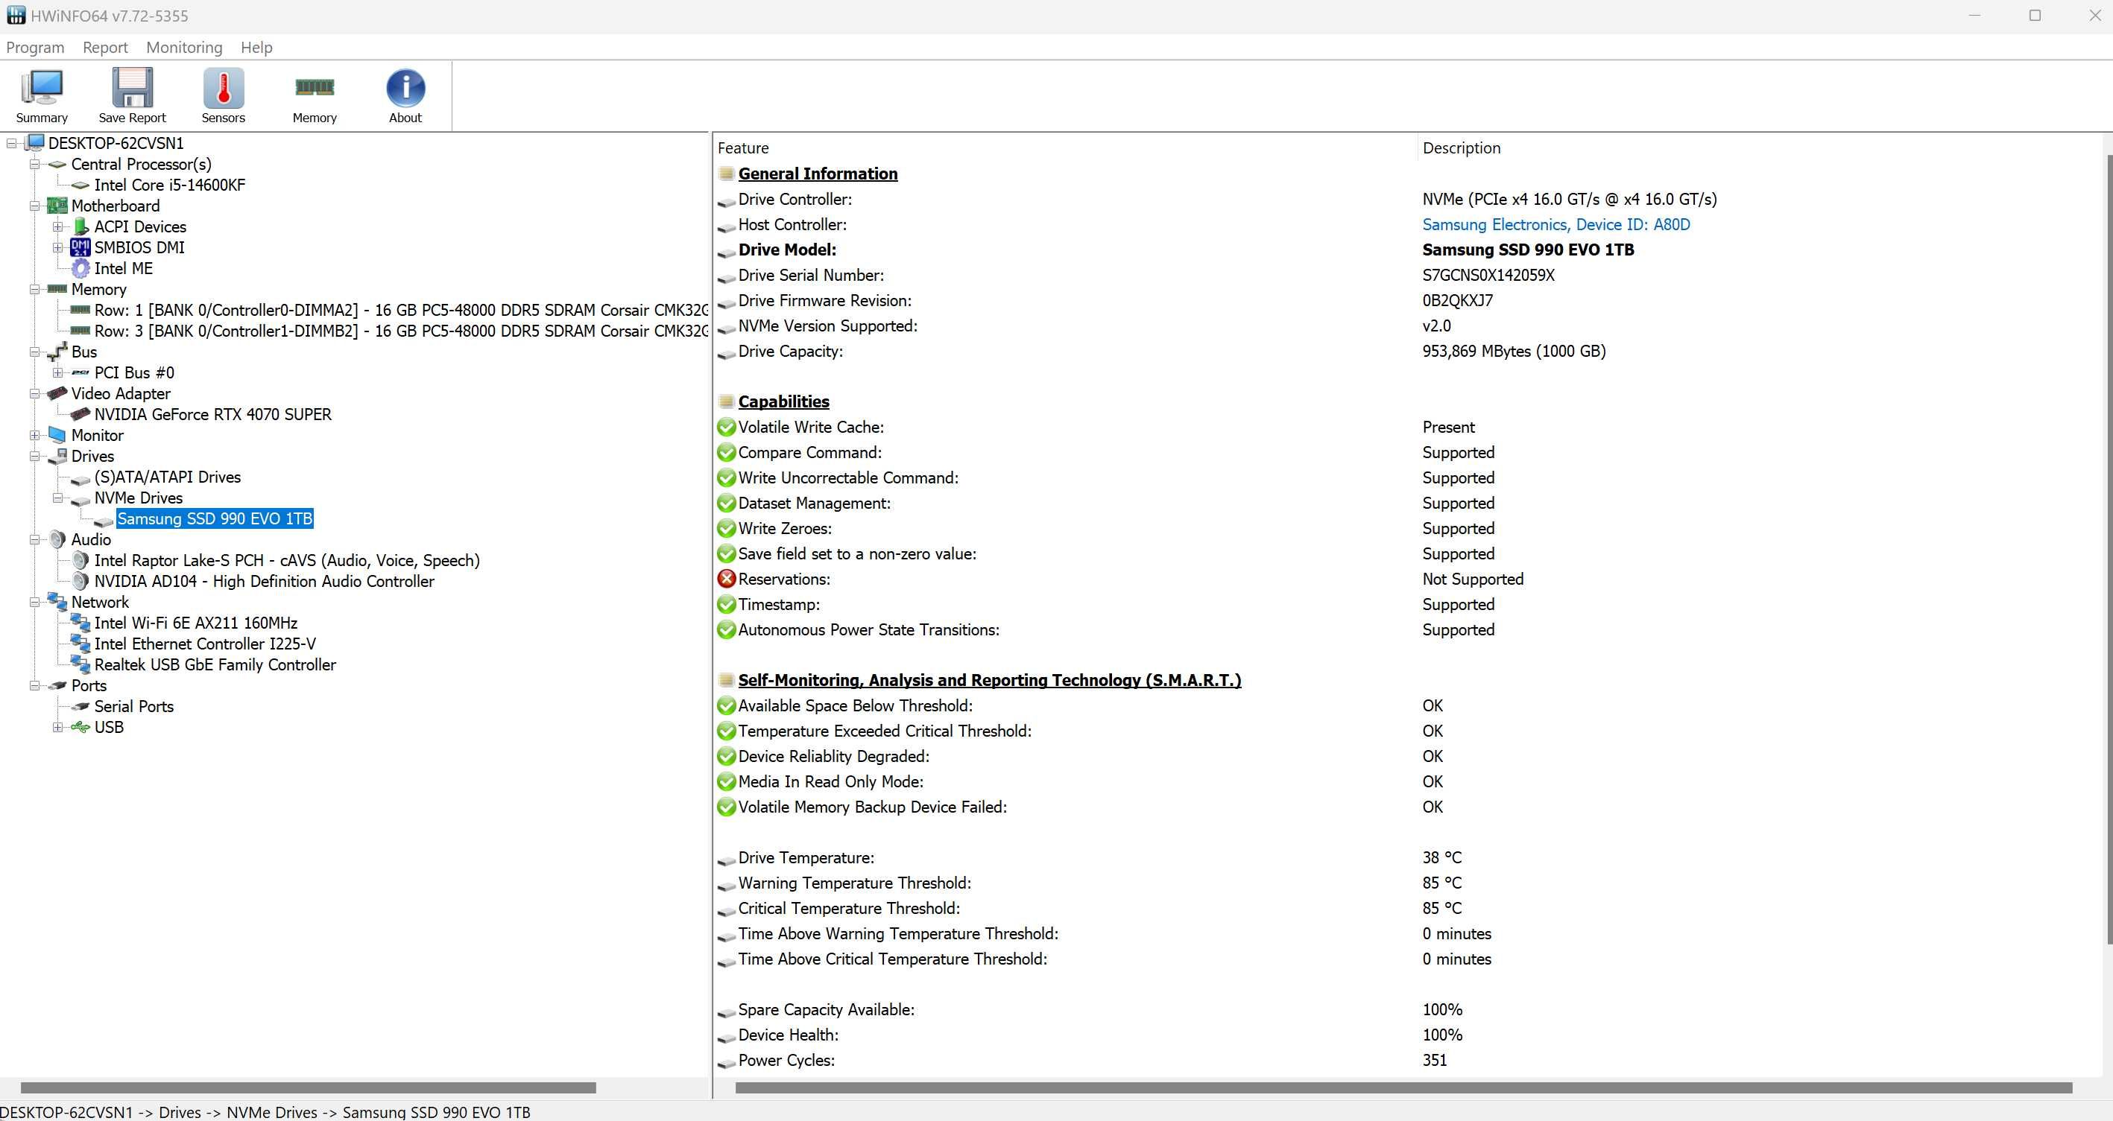Click the Intel ME gear icon
Screen dimensions: 2113x1121
[x=80, y=268]
